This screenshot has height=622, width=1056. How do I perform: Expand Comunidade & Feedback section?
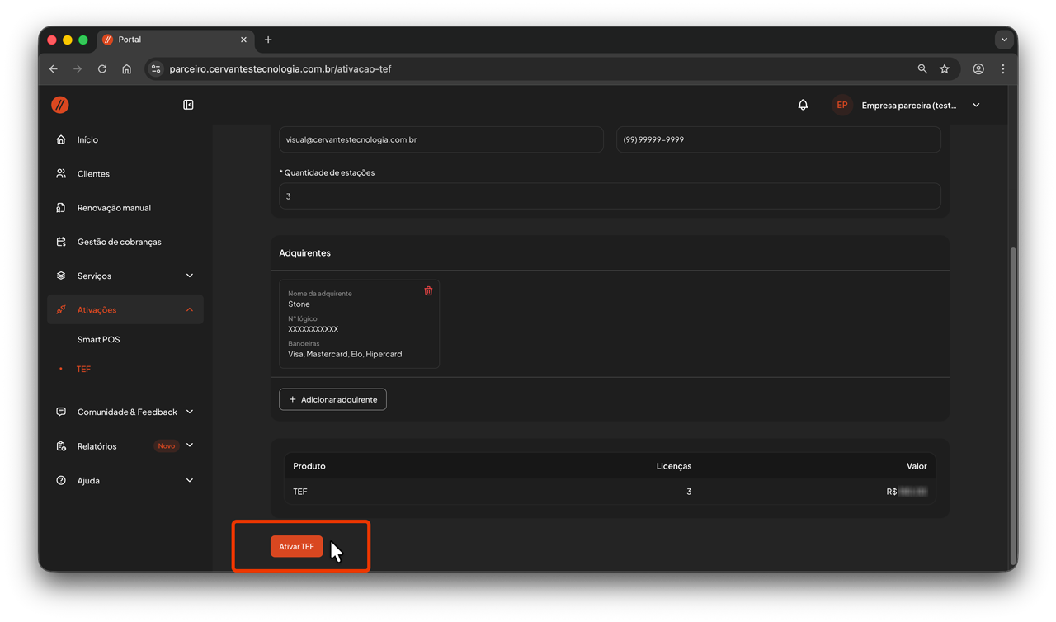click(x=125, y=412)
